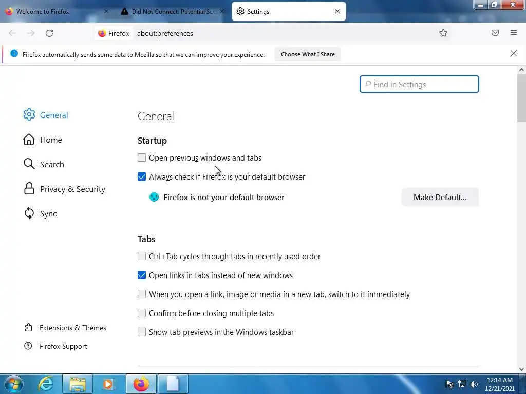The width and height of the screenshot is (526, 394).
Task: Click the Startup section heading
Action: pos(152,141)
